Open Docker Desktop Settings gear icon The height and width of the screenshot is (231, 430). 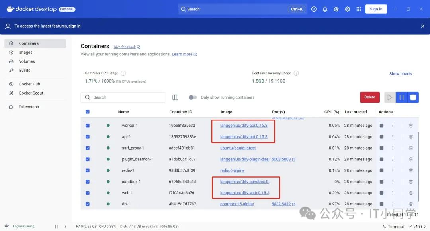click(x=347, y=9)
